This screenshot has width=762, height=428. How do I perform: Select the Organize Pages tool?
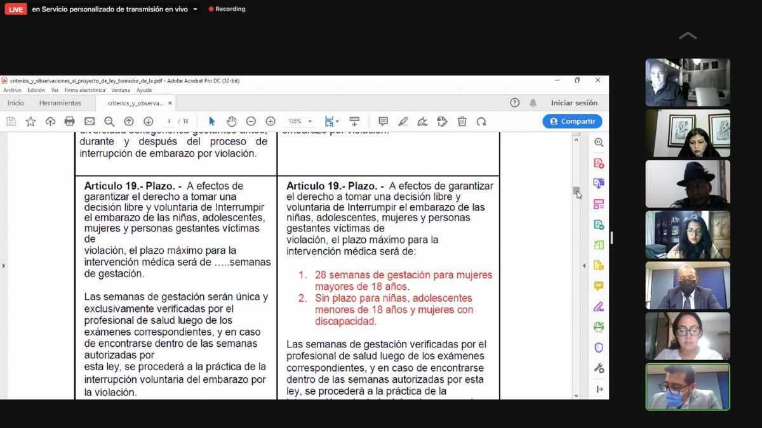(598, 204)
